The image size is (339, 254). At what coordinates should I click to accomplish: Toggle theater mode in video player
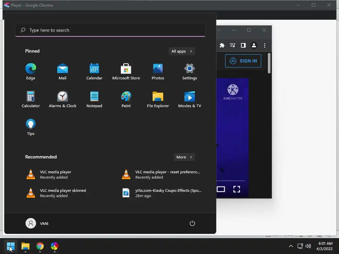point(221,189)
